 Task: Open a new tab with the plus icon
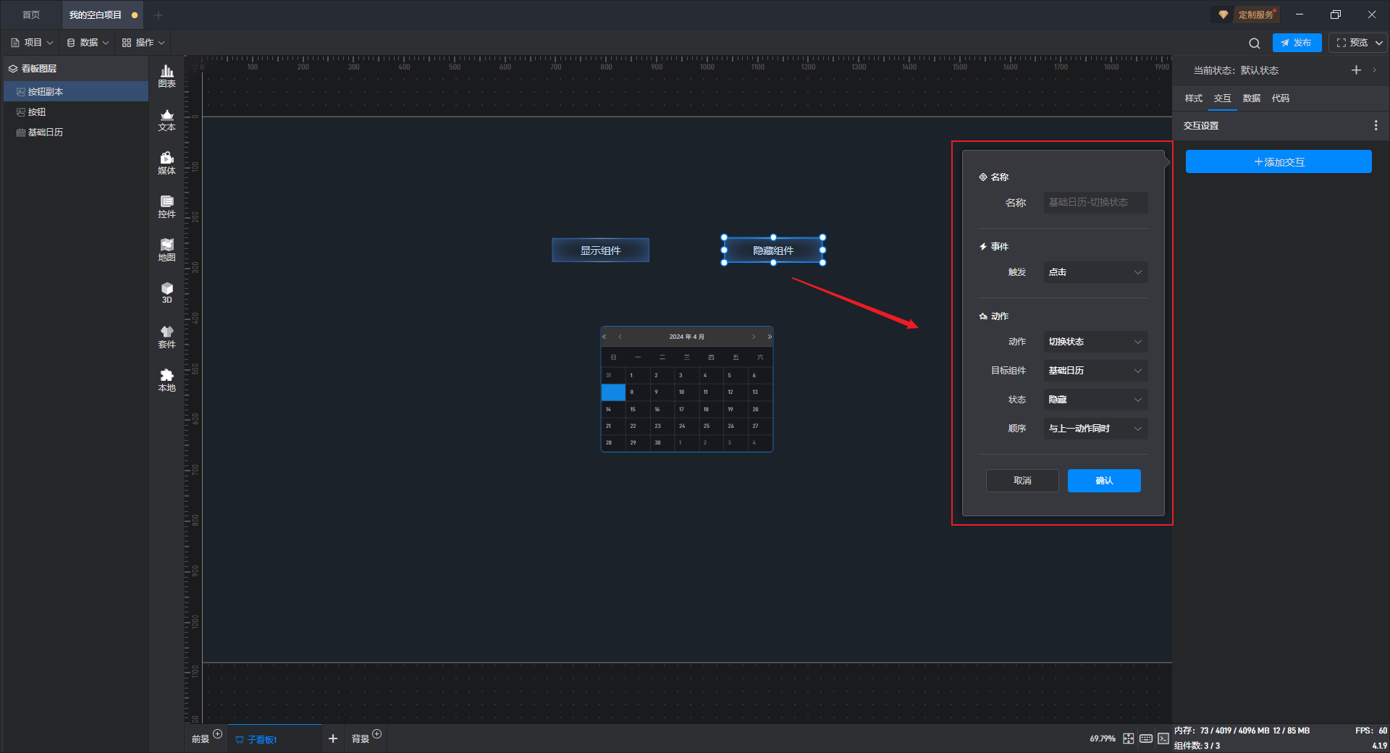[159, 14]
